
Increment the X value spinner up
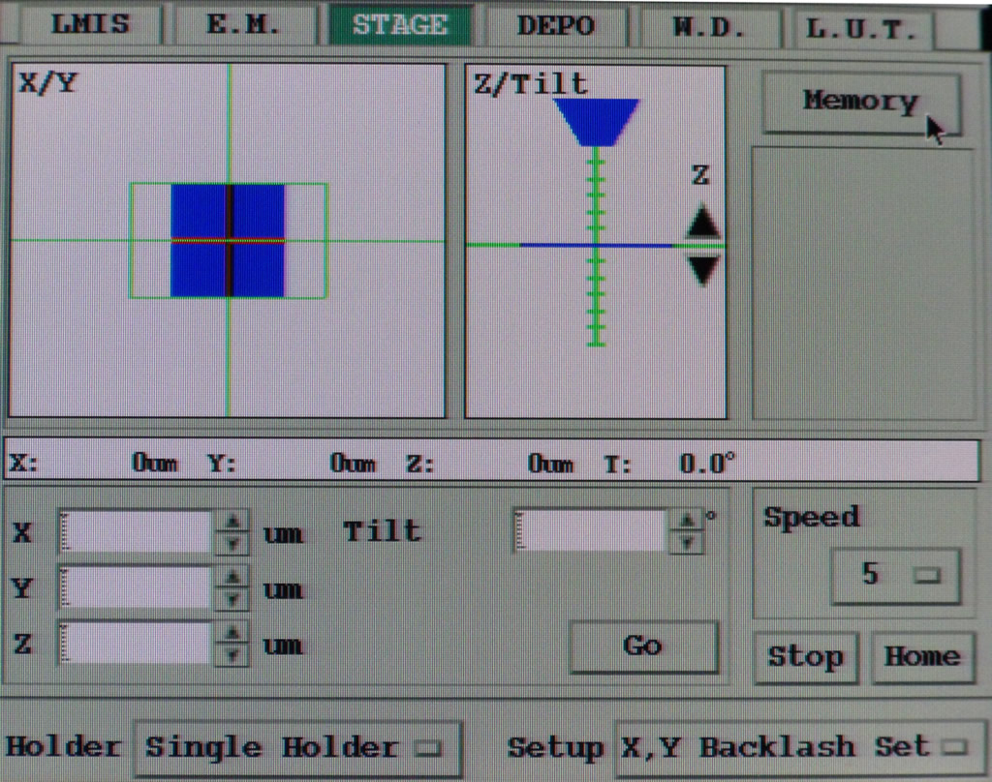(232, 521)
